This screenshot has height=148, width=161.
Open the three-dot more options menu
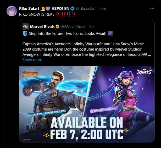pyautogui.click(x=152, y=9)
